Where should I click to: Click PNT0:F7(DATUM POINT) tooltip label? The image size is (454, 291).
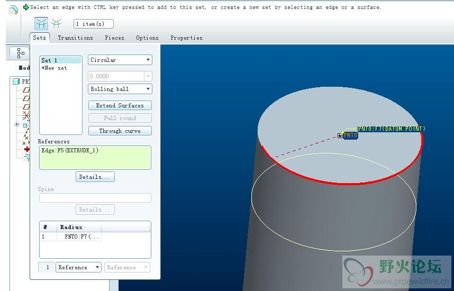click(391, 129)
